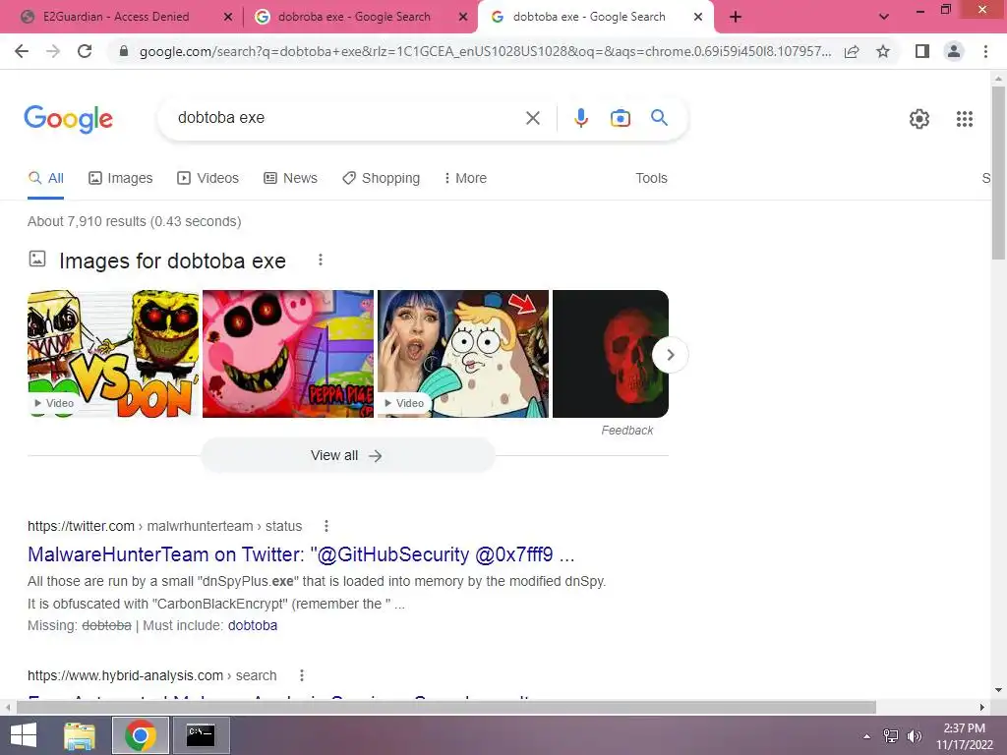Open the taskbar clock showing 2:37 PM
Viewport: 1007px width, 755px height.
(x=964, y=736)
